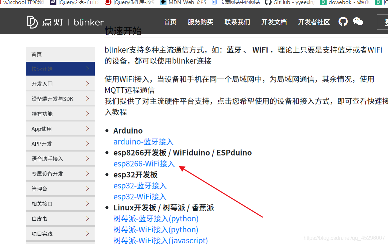Expand 语音助手接入 chevron
The image size is (388, 244).
point(88,158)
